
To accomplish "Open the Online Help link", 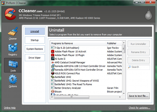I will 10,108.
